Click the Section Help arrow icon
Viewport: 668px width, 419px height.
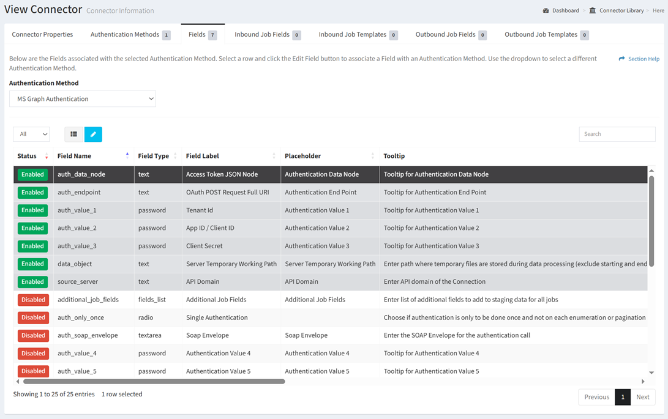[x=621, y=59]
